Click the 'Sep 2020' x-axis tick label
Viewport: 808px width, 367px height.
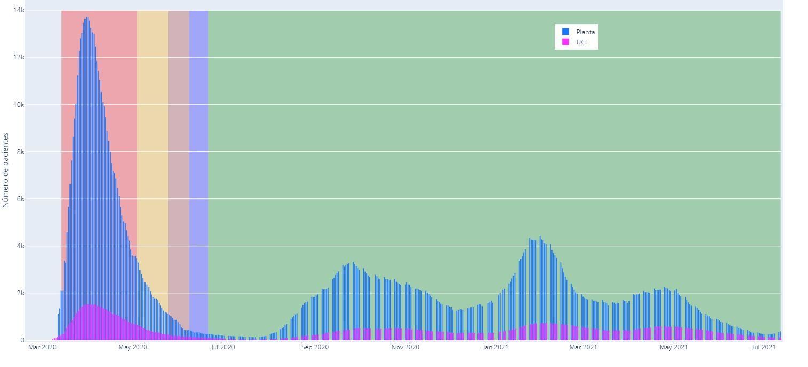point(315,347)
